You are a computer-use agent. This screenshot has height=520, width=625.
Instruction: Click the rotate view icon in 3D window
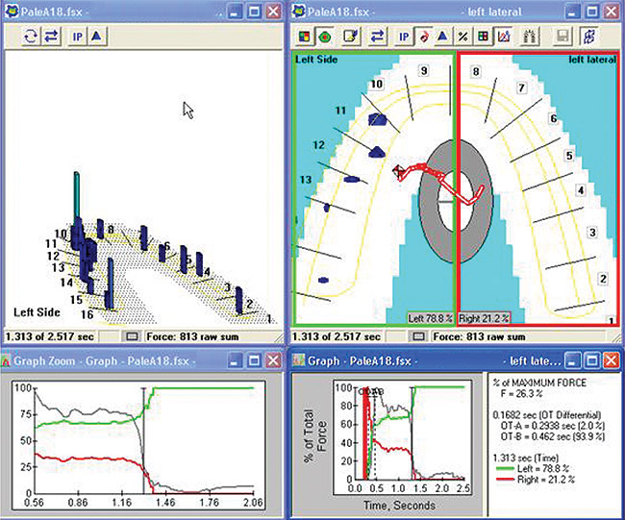(29, 36)
